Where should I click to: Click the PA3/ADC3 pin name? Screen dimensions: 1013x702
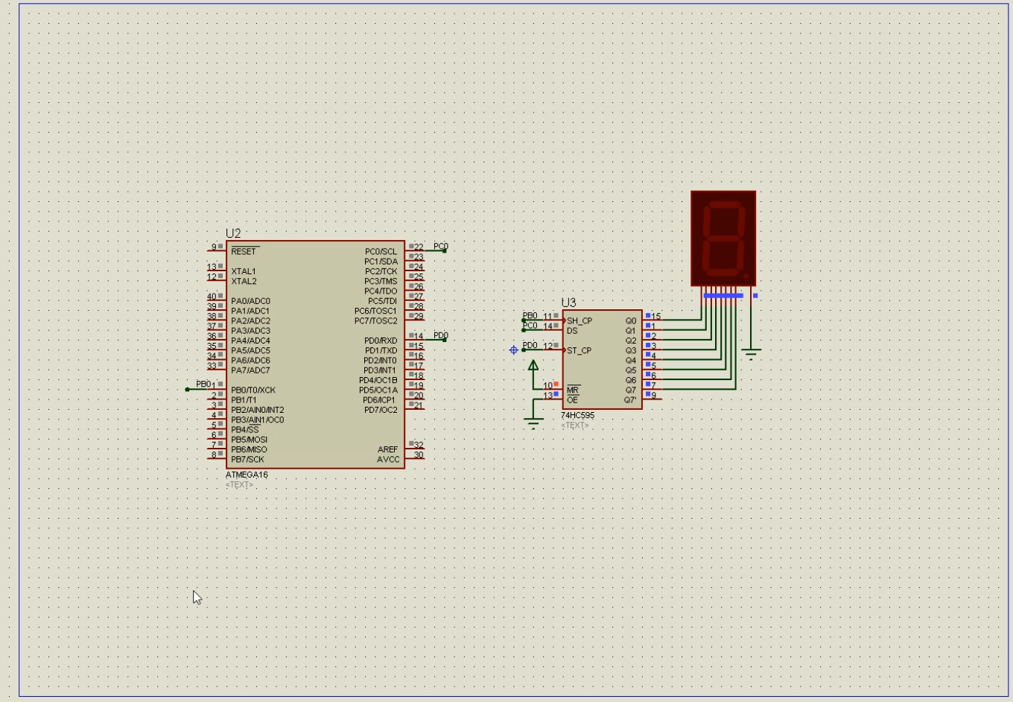[x=250, y=331]
